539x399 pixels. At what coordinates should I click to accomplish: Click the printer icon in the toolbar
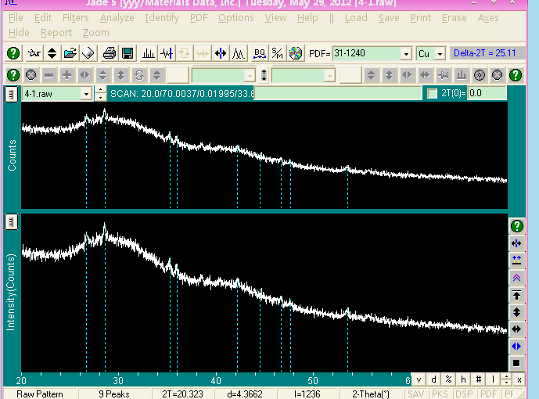(110, 53)
